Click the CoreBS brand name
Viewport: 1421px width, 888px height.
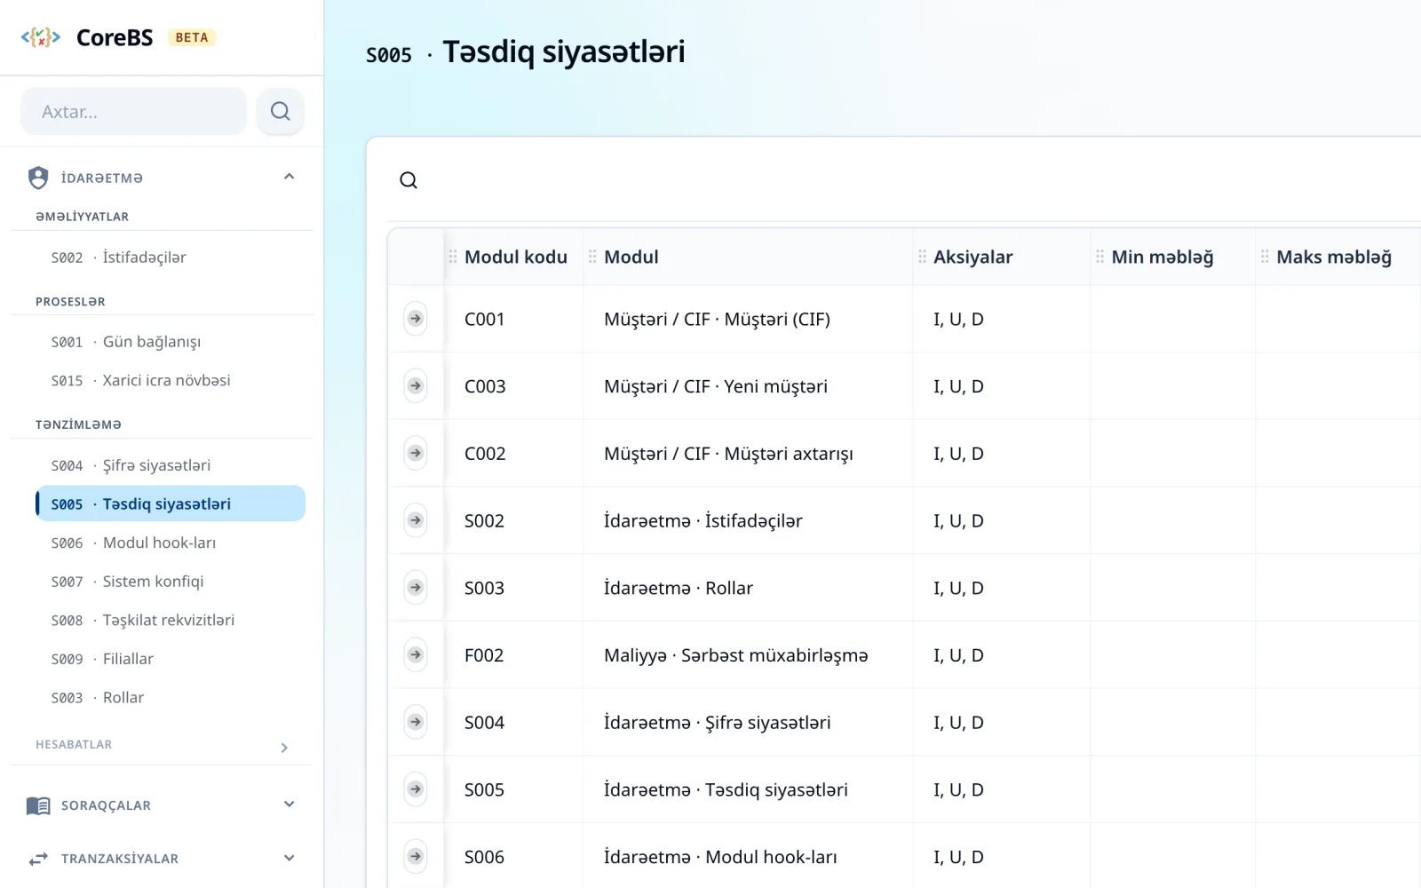tap(115, 37)
